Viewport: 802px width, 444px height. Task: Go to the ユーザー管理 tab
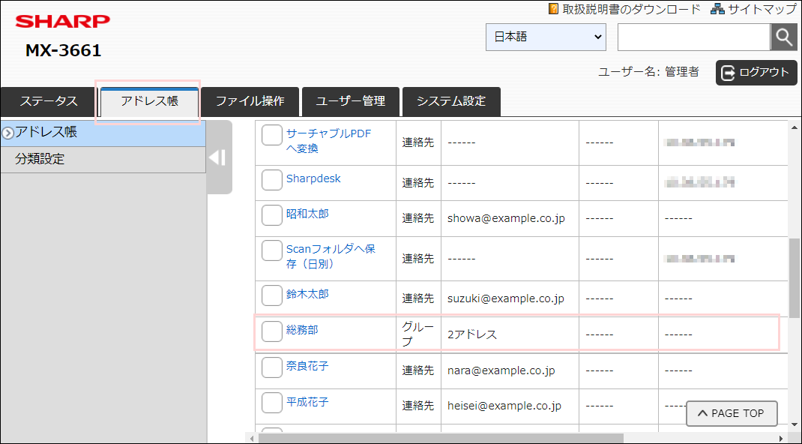350,101
